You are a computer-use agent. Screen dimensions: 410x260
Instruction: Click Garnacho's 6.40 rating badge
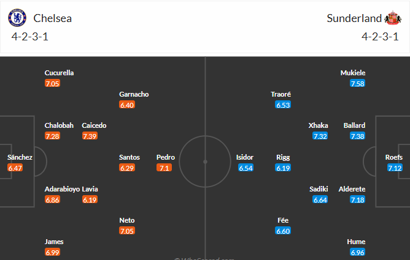[x=127, y=105]
